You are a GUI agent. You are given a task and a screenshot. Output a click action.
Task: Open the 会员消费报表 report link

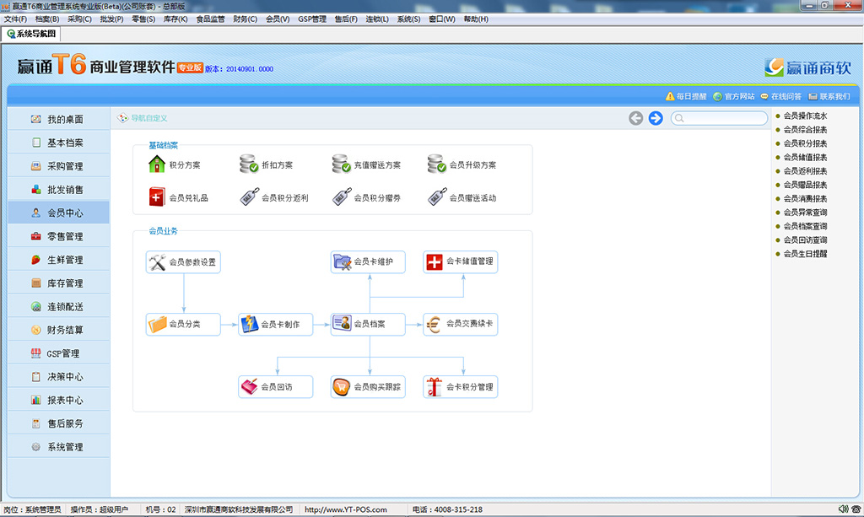pos(805,198)
